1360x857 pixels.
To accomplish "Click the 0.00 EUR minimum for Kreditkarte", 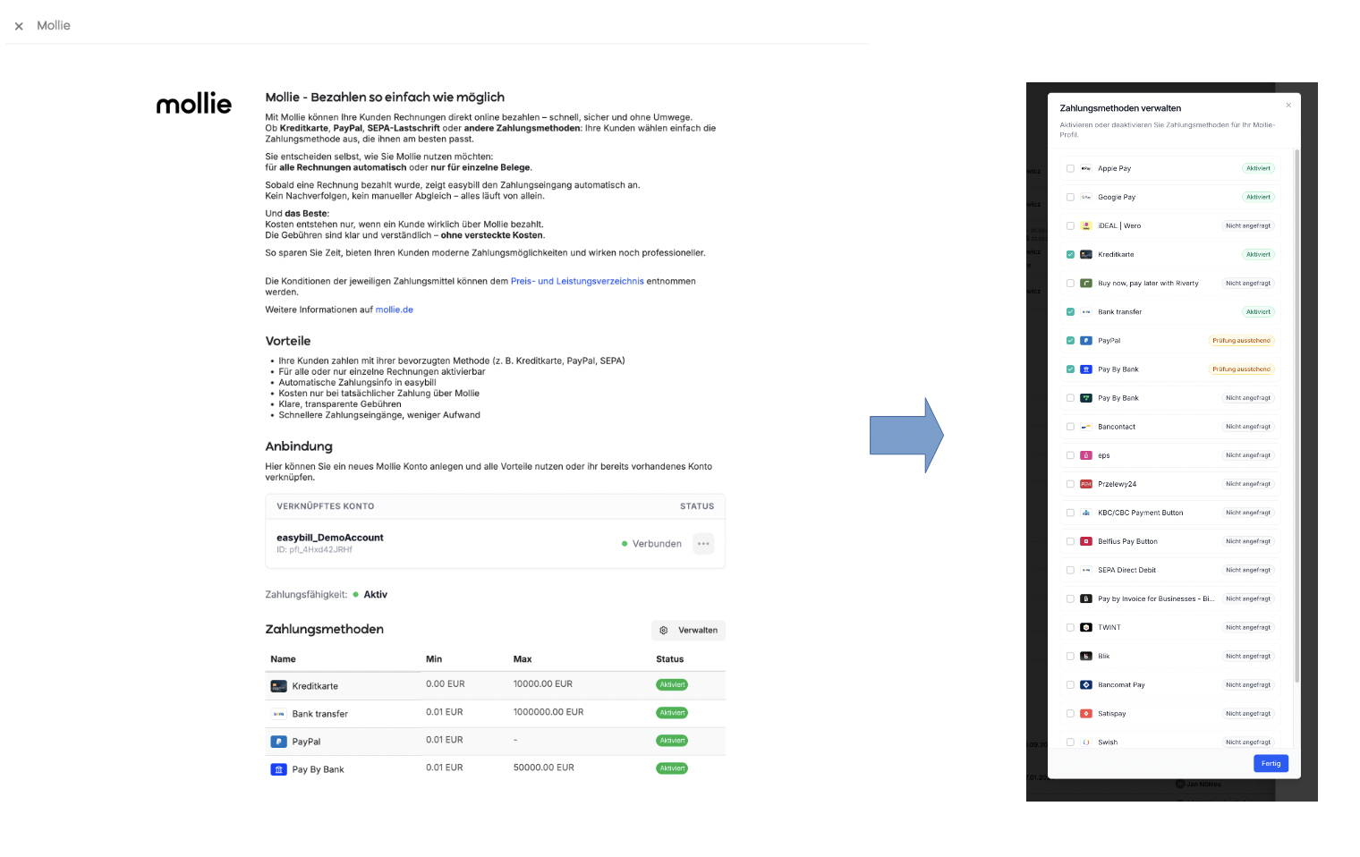I will click(x=446, y=684).
